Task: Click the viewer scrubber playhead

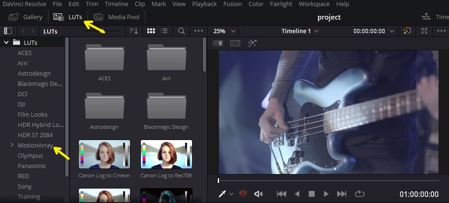Action: coord(218,181)
